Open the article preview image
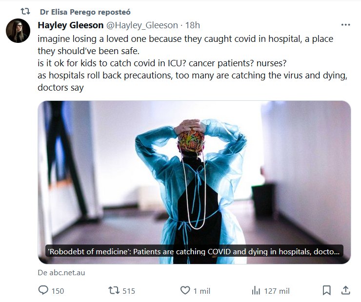 tap(194, 170)
